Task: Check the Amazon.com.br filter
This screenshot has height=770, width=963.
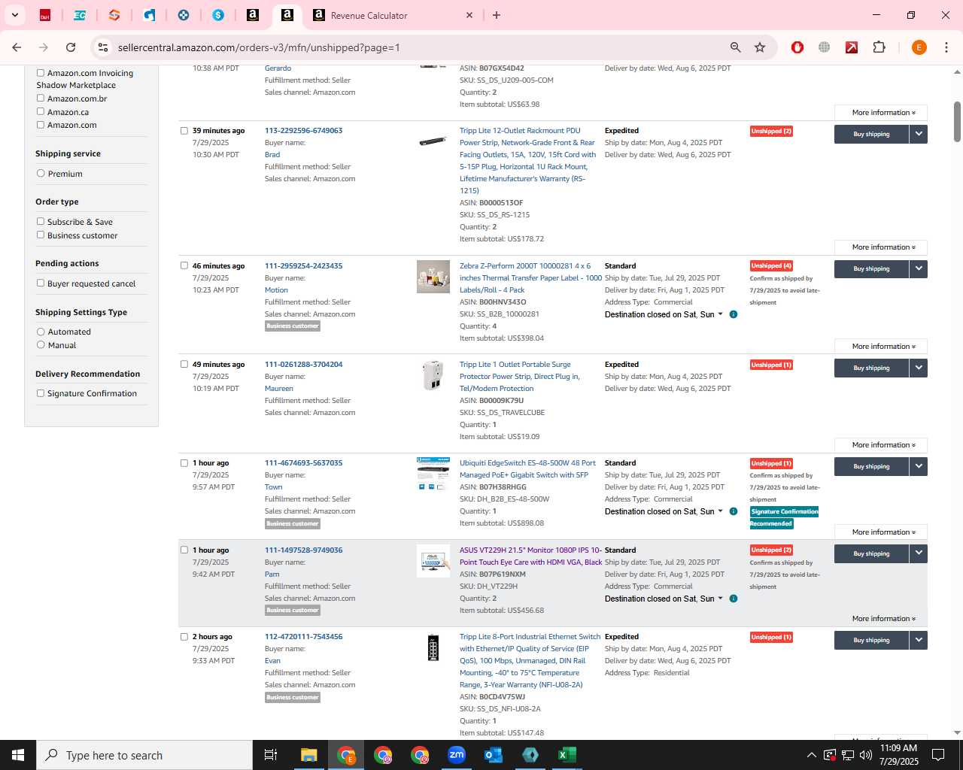Action: (x=41, y=99)
